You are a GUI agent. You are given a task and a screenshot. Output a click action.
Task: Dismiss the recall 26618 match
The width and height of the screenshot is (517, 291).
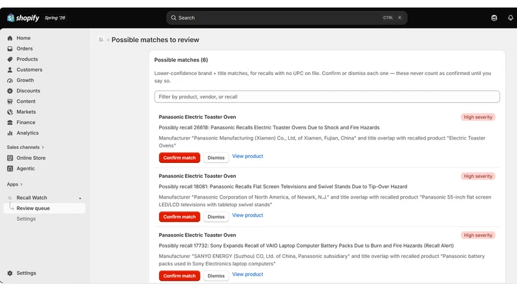(x=216, y=158)
